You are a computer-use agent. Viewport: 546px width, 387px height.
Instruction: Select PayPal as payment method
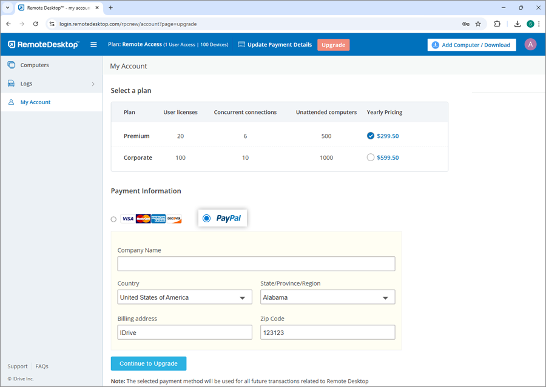[207, 218]
